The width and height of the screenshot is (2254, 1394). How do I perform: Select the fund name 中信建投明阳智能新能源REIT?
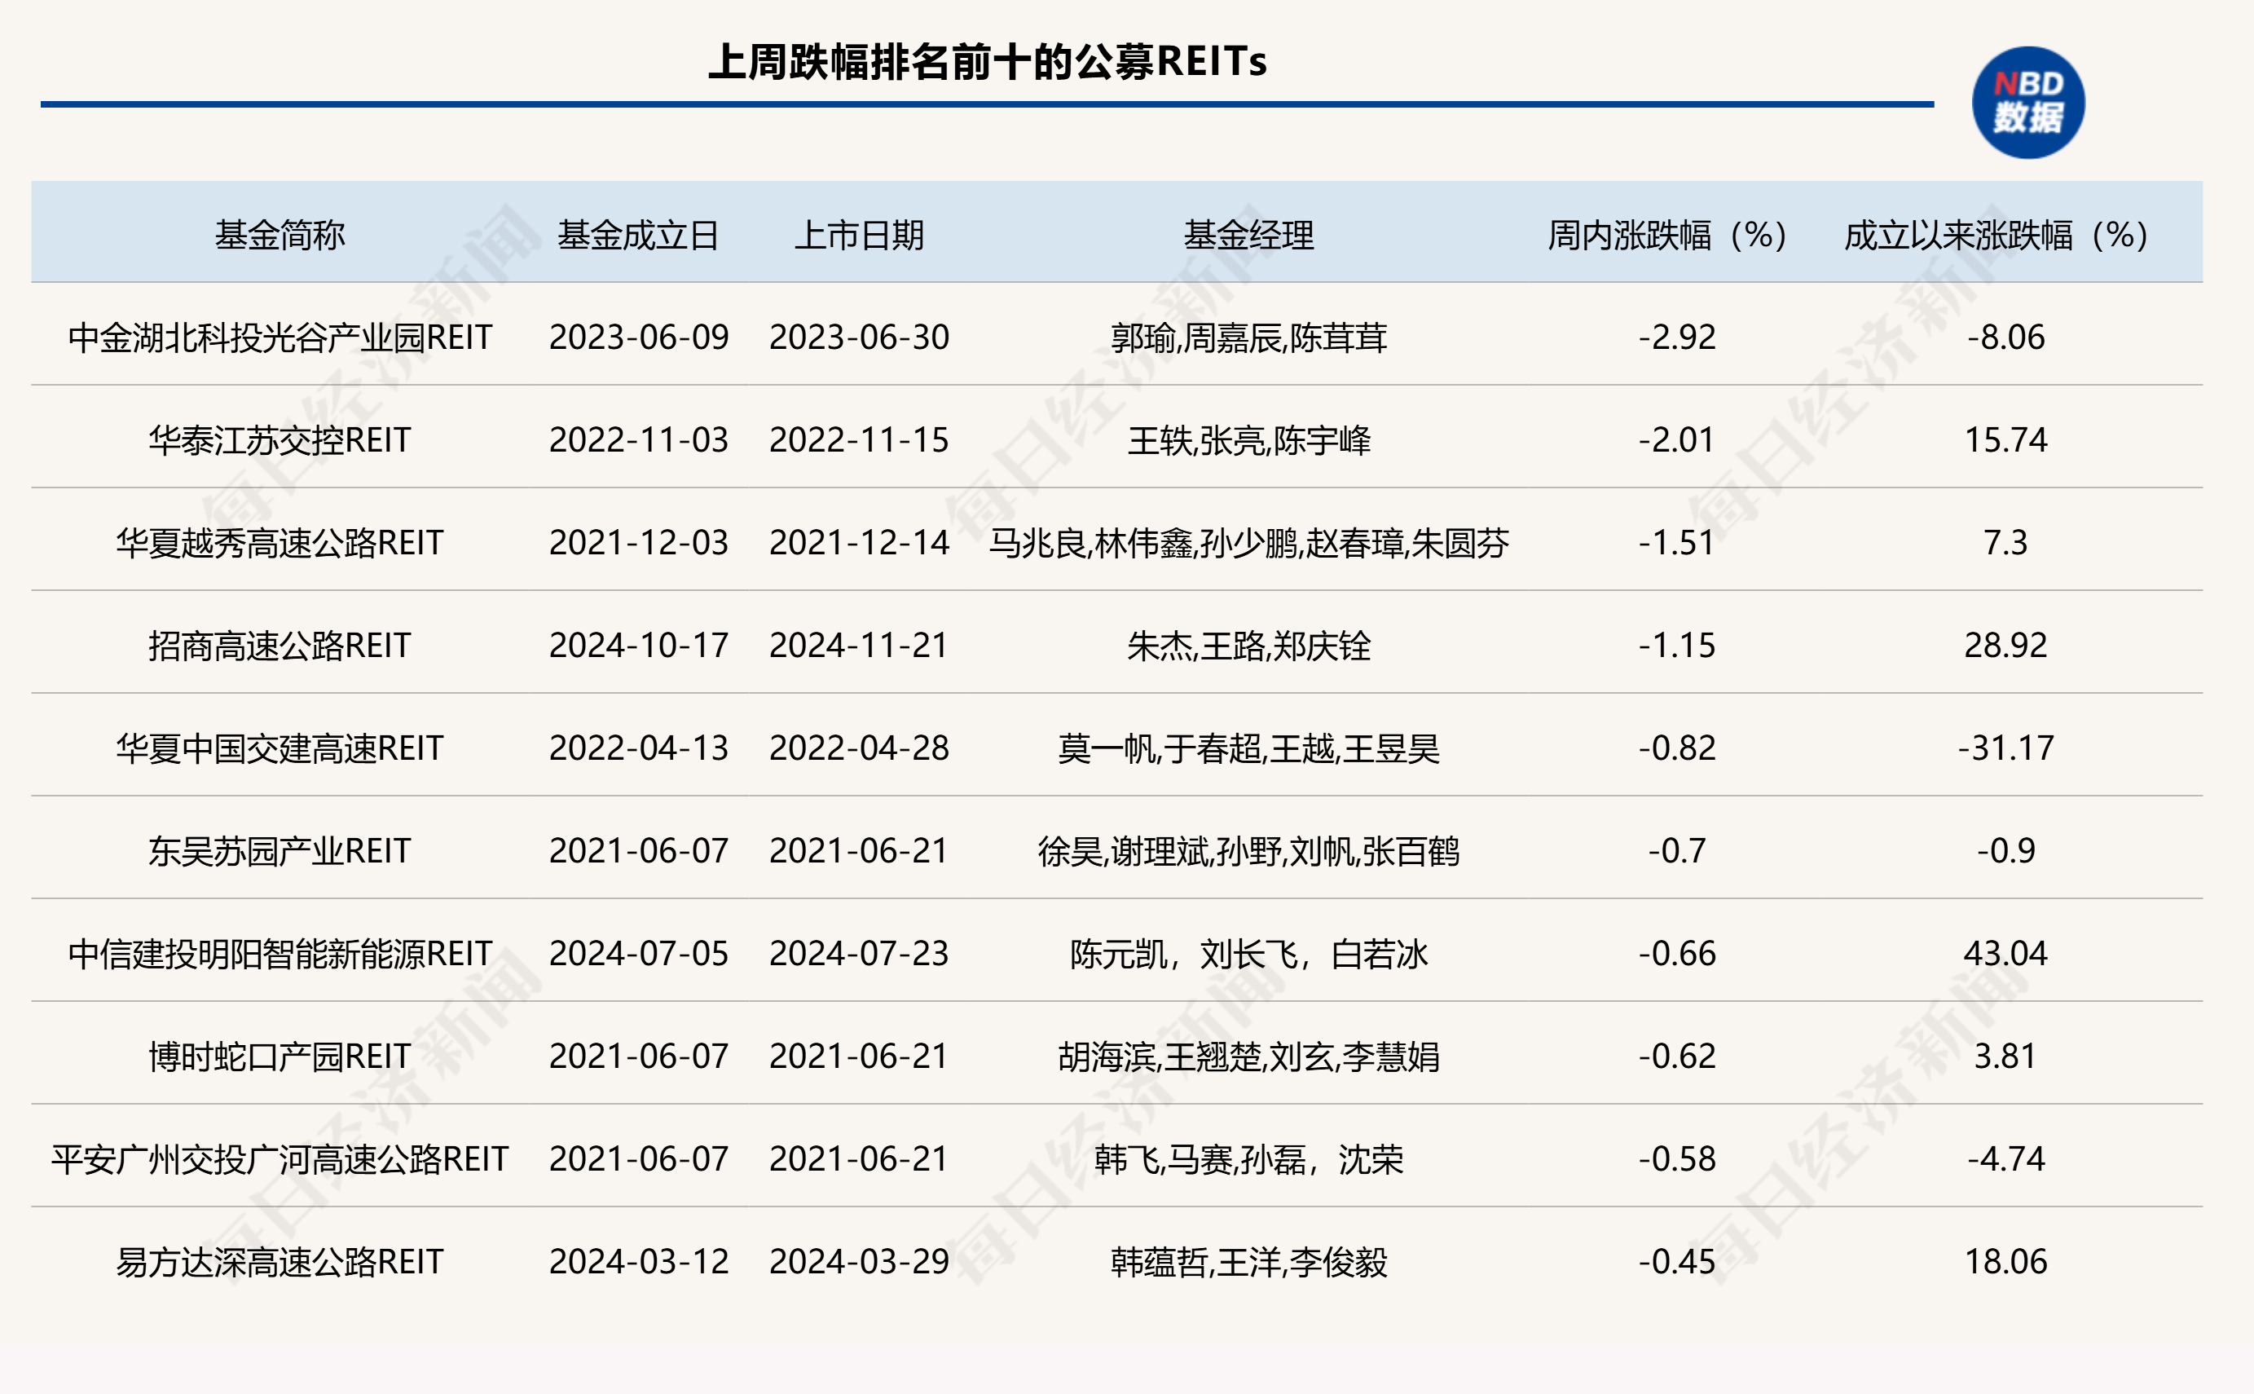point(280,953)
